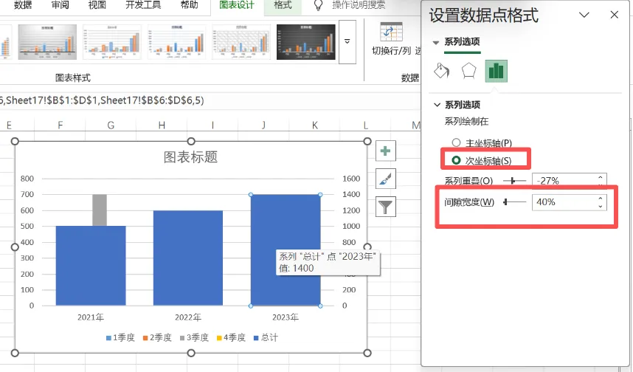Click the blue 总计 bar for 2021年
The image size is (633, 372).
click(x=91, y=266)
